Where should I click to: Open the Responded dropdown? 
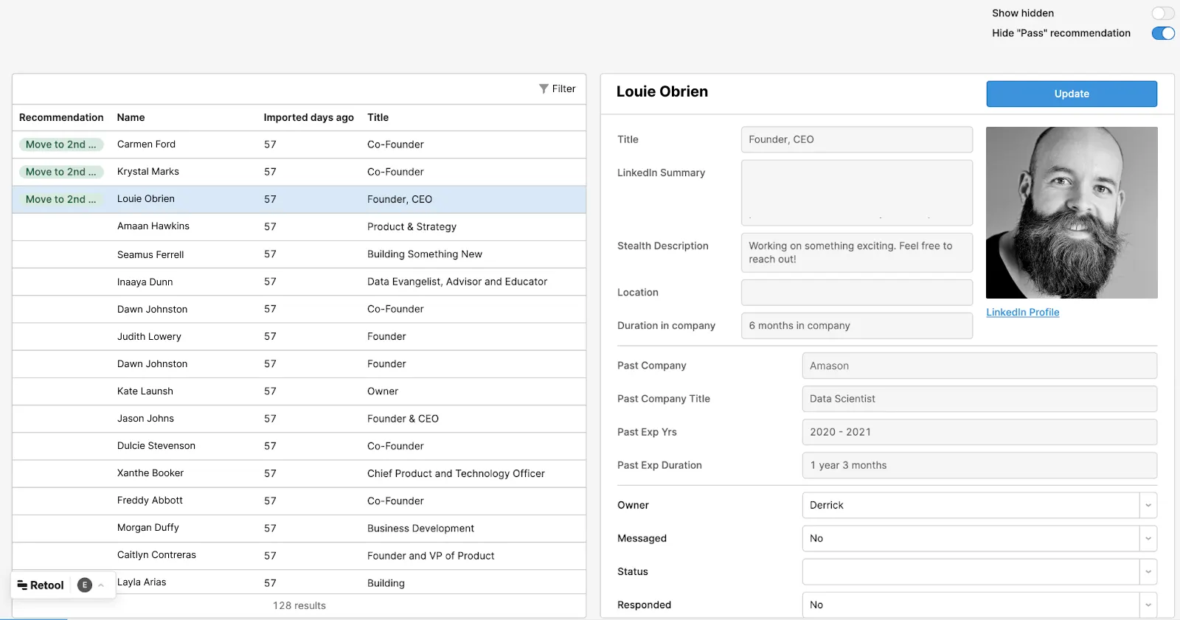pos(979,605)
